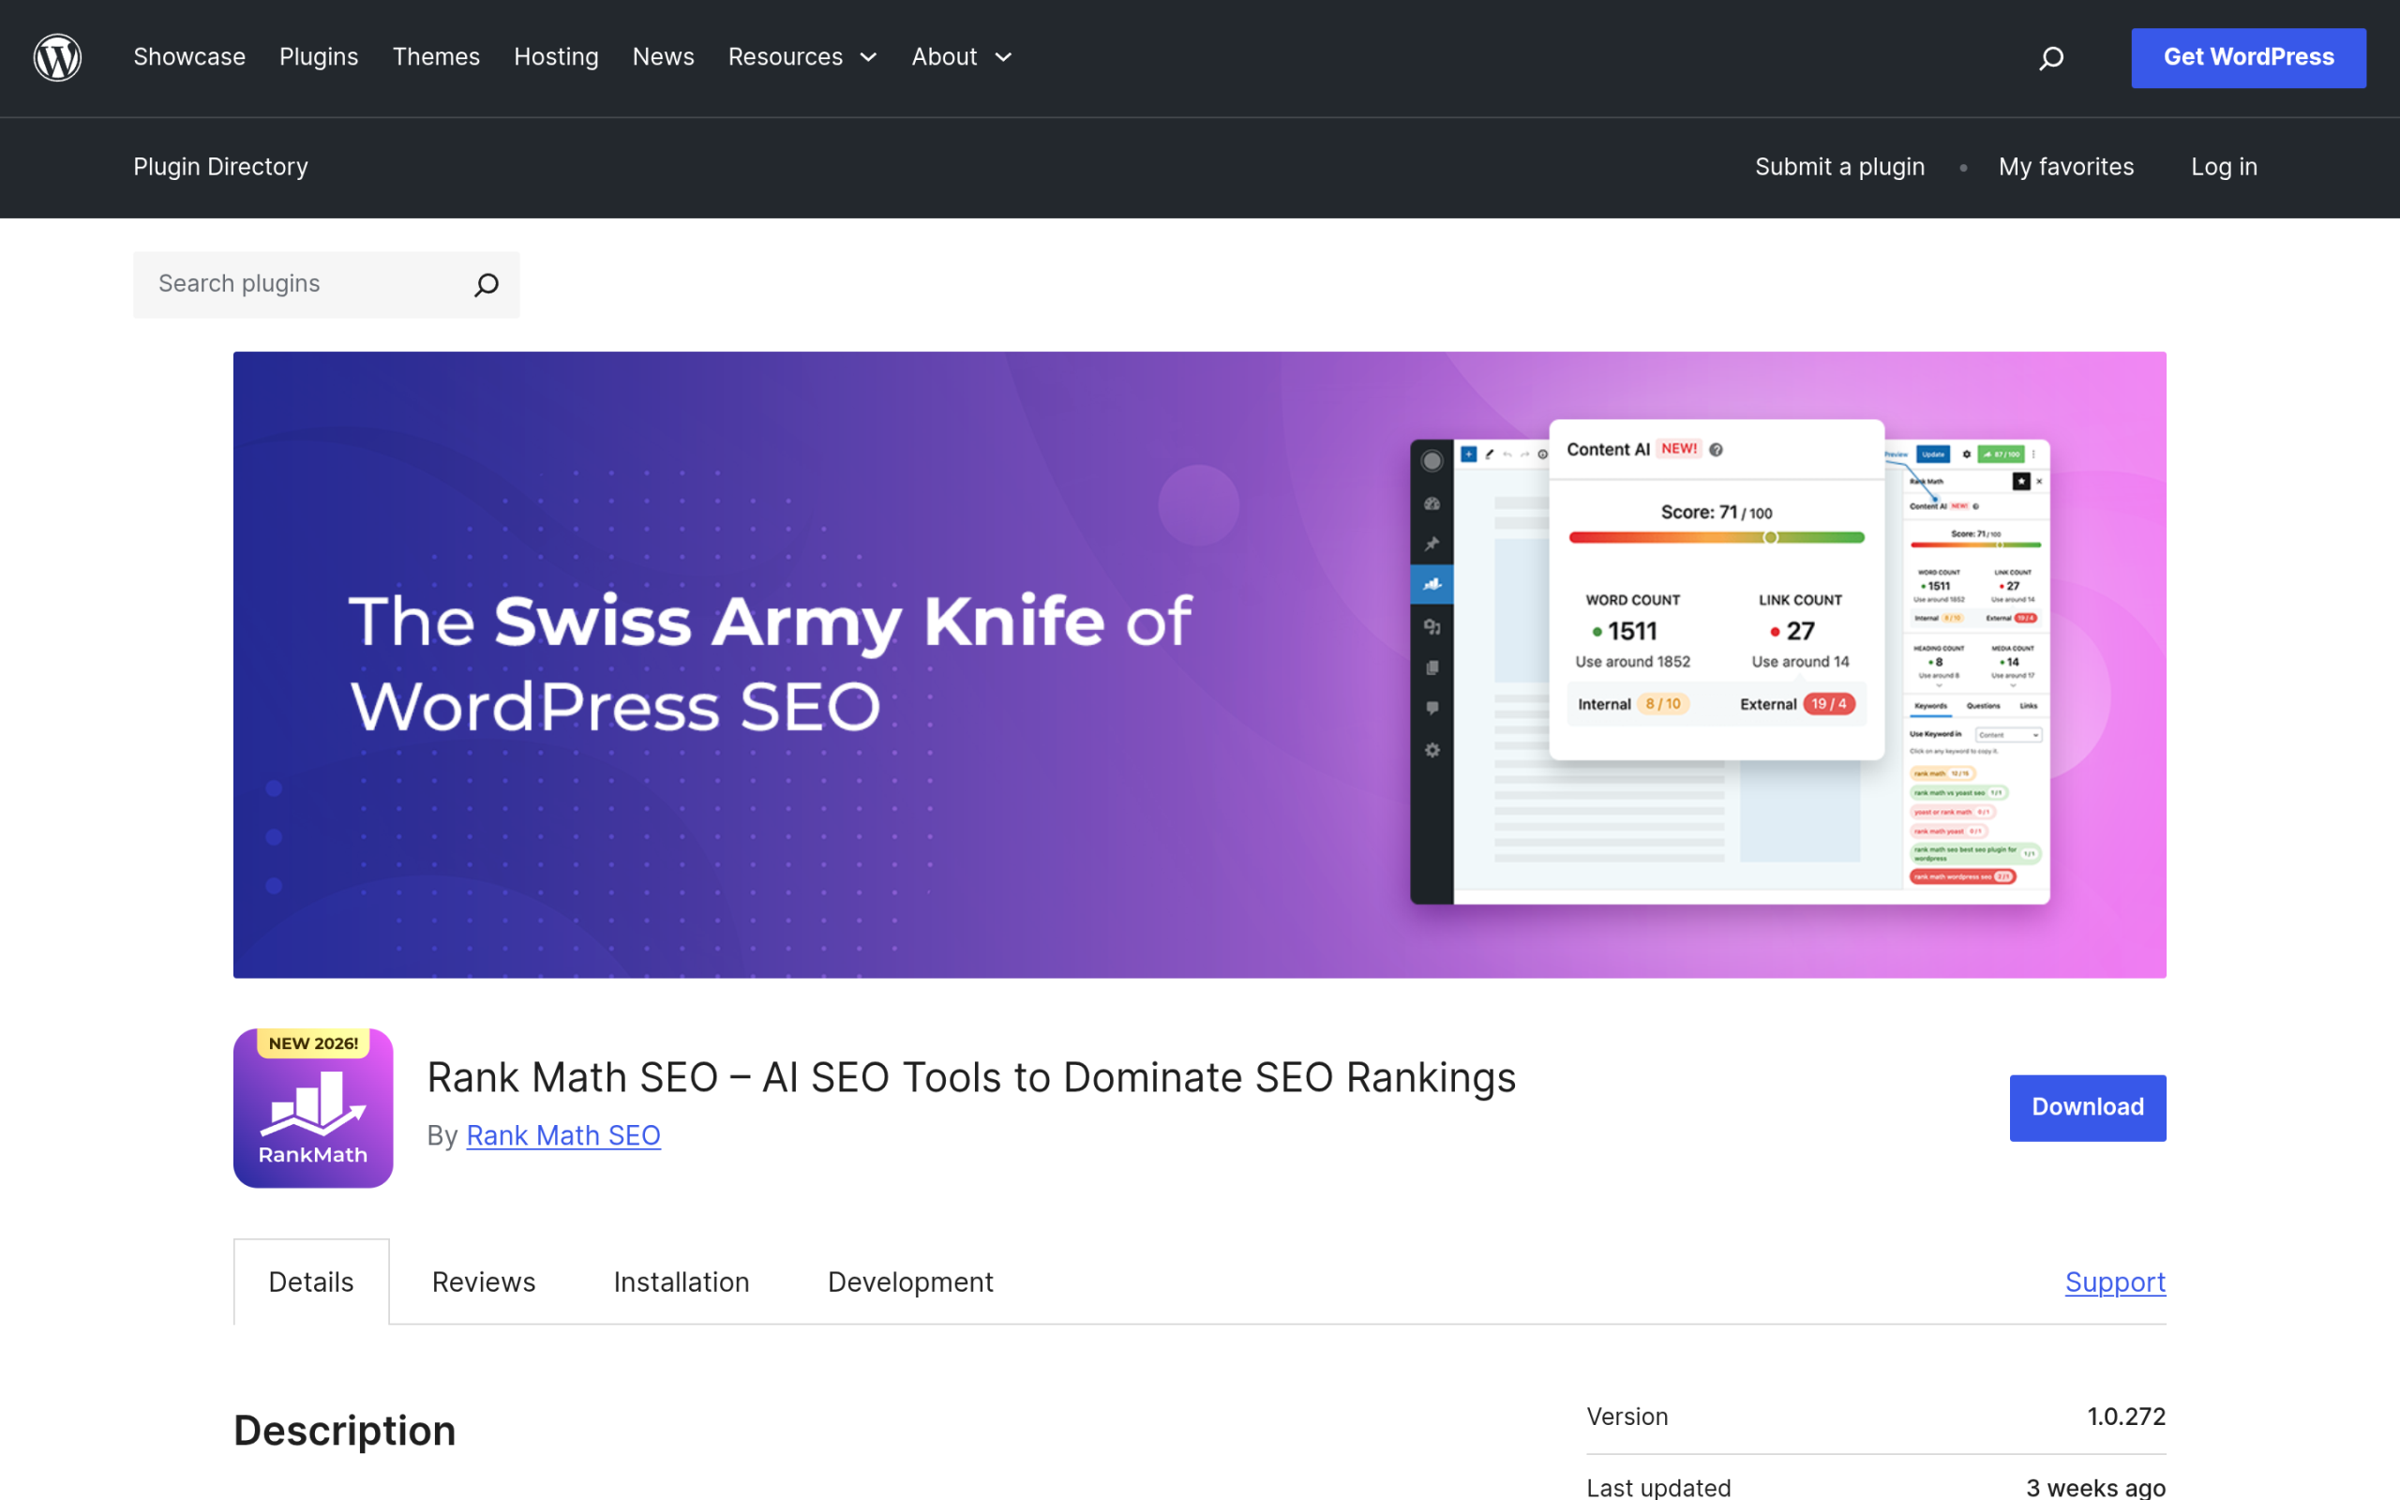Click the Get WordPress button
This screenshot has height=1500, width=2400.
2248,57
